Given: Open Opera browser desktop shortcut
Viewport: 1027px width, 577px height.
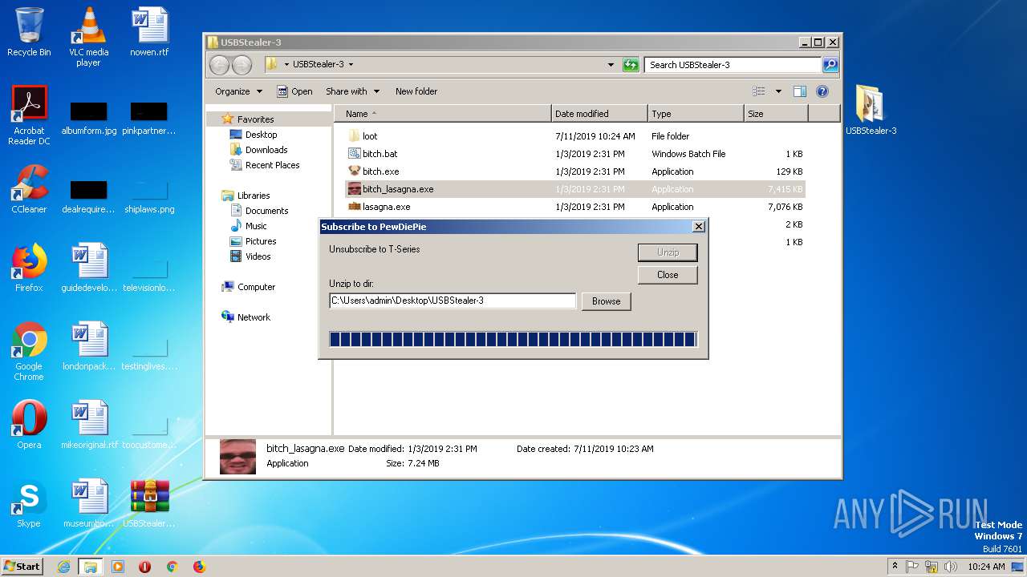Looking at the screenshot, I should click(x=29, y=425).
